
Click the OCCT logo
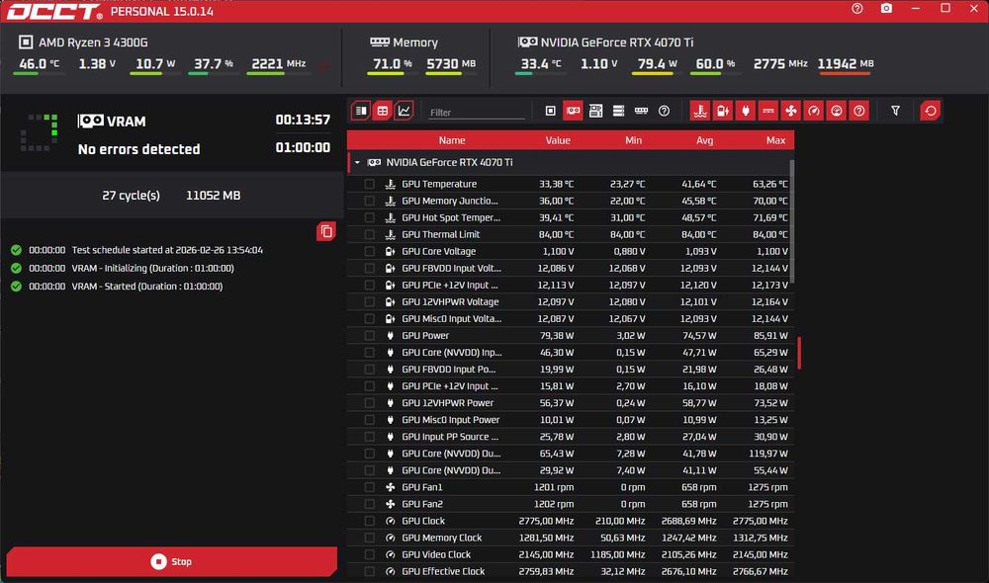pyautogui.click(x=54, y=11)
